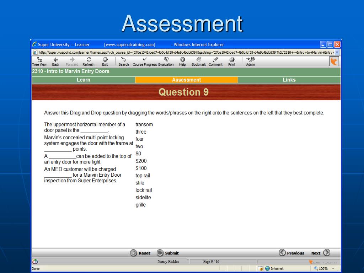Open the Links tab
This screenshot has height=273, width=364.
coord(289,80)
